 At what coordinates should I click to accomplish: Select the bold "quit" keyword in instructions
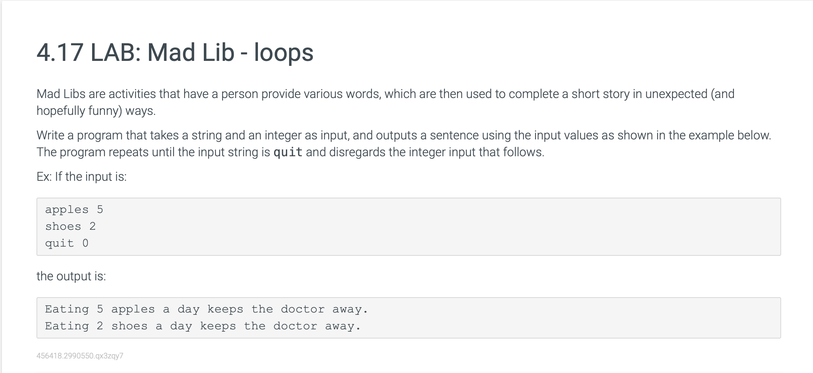click(x=288, y=152)
